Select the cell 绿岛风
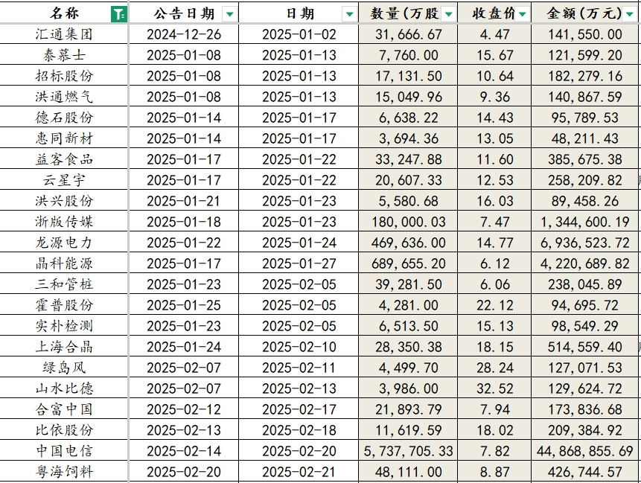This screenshot has width=641, height=483. pyautogui.click(x=64, y=368)
